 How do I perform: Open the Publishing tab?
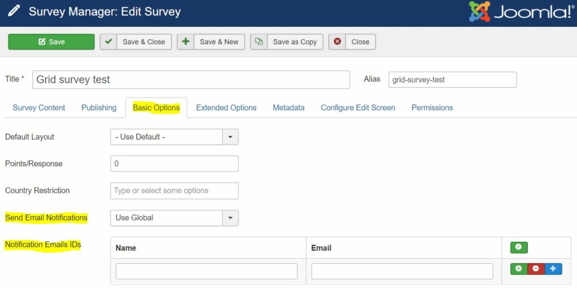coord(99,107)
